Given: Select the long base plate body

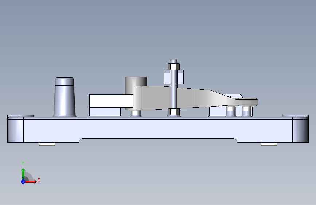Looking at the screenshot, I should [158, 129].
